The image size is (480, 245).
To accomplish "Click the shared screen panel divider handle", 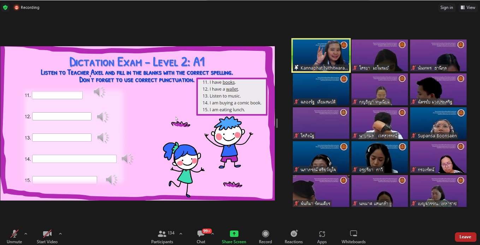I will [x=277, y=123].
